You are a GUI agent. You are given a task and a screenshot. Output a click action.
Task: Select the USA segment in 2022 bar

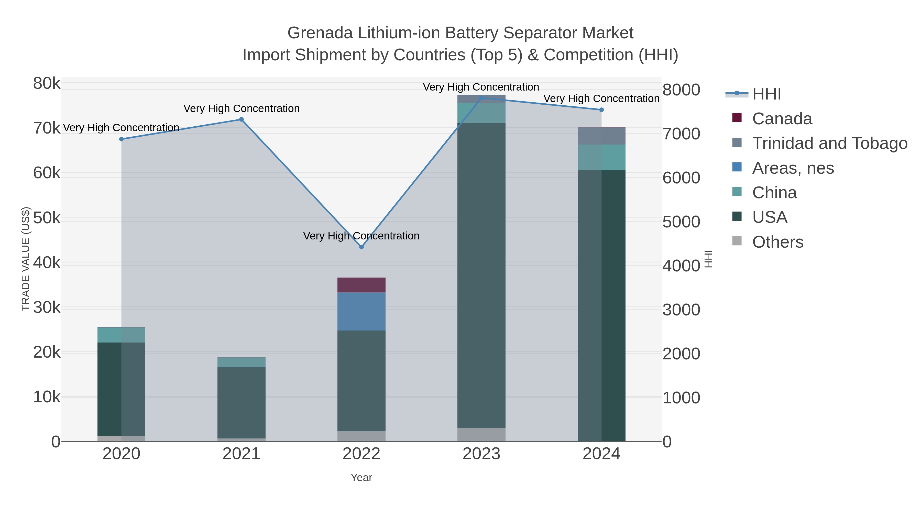click(361, 381)
